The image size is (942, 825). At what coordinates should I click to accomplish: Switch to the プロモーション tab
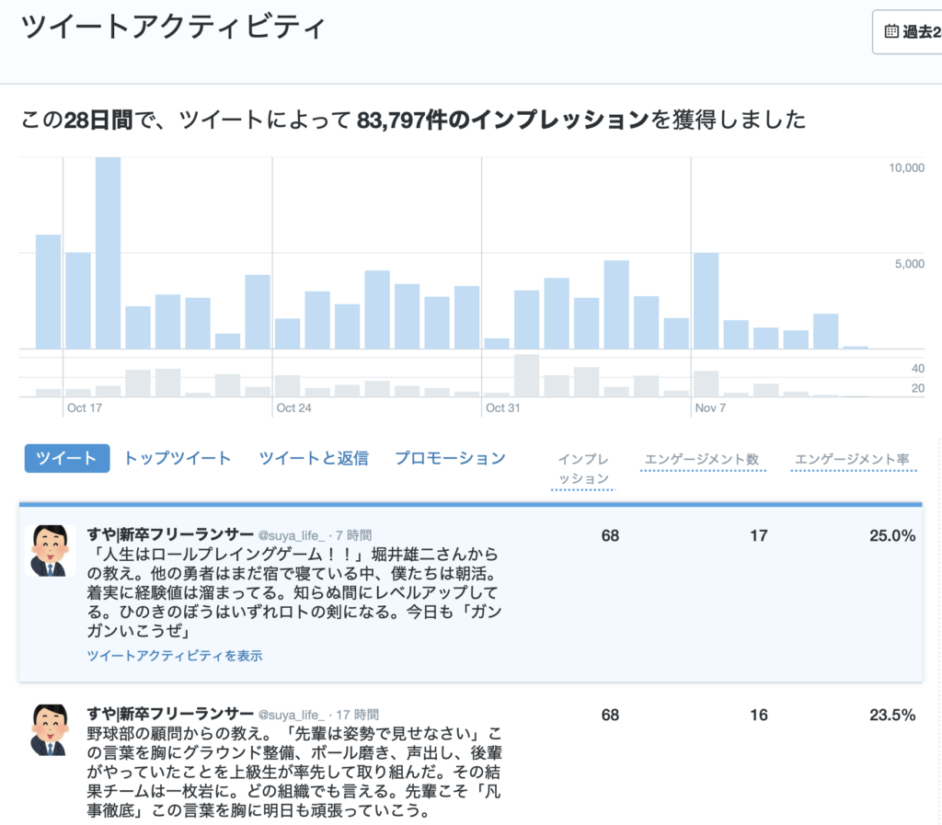click(451, 458)
